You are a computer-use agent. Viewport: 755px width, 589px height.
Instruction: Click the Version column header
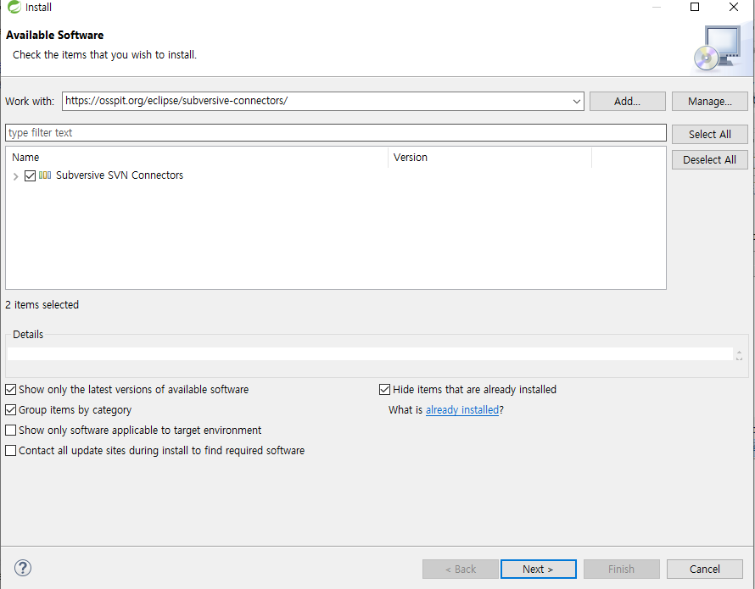[489, 158]
